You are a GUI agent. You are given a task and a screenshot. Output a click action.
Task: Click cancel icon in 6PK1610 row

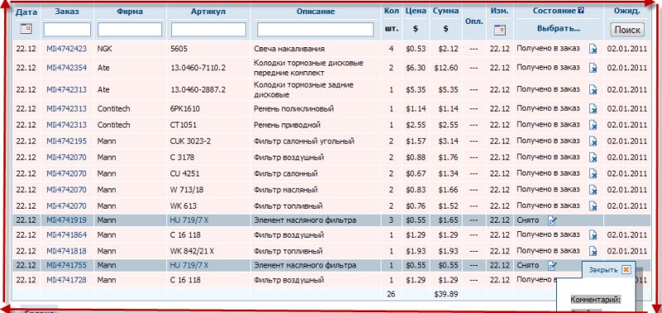(x=593, y=109)
